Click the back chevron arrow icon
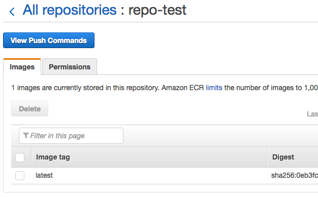Viewport: 318px width, 197px height. point(12,12)
